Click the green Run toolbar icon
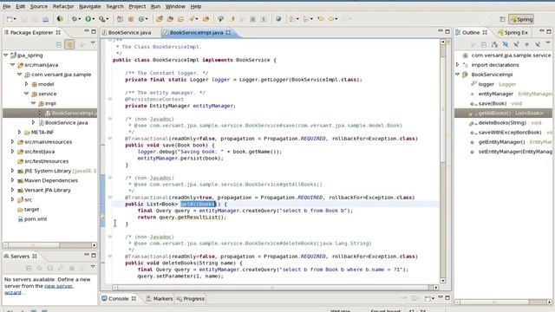Viewport: 555px width, 312px height. [x=88, y=19]
